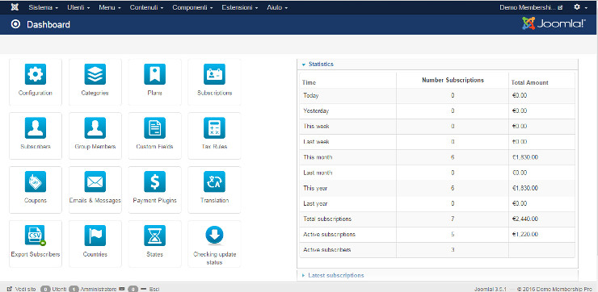Open the Categories stacked layers icon

coord(95,74)
